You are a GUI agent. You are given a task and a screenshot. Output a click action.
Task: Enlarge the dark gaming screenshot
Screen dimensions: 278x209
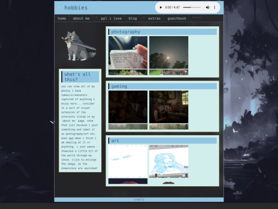128,107
